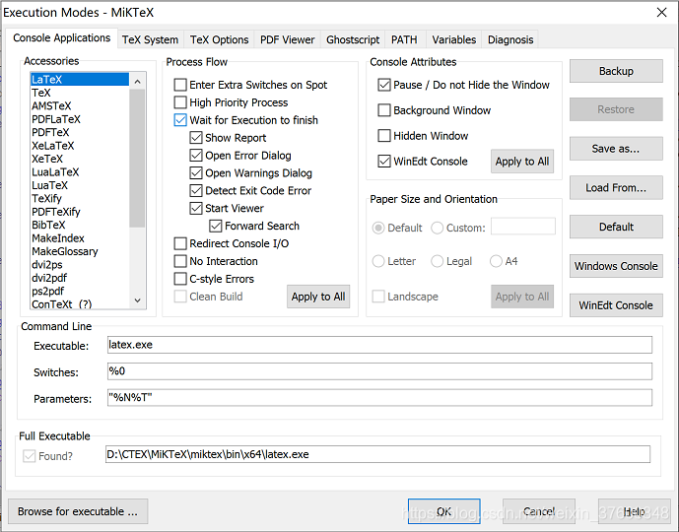Click the Backup button
Screen dimensions: 679x532
(x=616, y=71)
